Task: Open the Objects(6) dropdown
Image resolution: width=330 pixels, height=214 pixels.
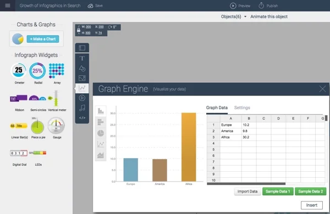Action: 234,16
